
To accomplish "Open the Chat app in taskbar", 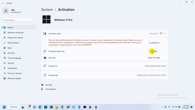I will point(34,107).
